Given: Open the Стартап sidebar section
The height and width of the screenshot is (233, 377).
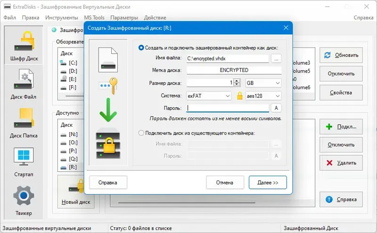Looking at the screenshot, I should [24, 161].
